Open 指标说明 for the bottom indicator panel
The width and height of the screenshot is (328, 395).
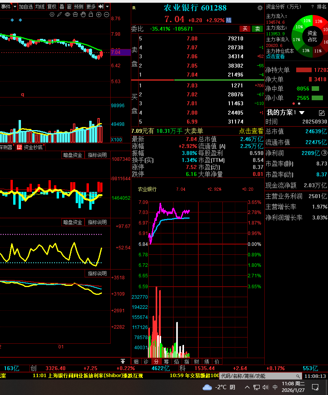97,273
